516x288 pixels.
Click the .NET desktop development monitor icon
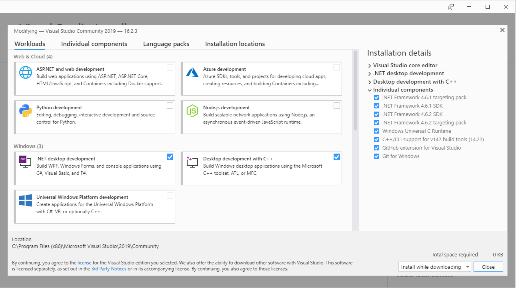[26, 162]
